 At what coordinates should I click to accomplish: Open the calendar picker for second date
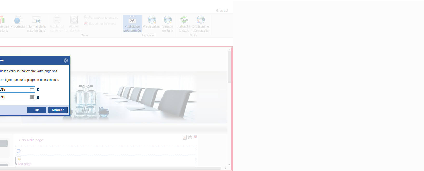click(32, 97)
